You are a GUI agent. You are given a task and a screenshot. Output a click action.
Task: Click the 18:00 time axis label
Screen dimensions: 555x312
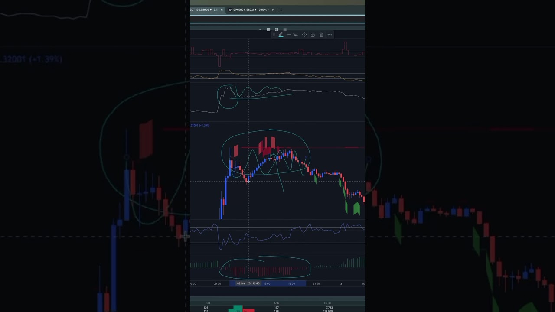[x=292, y=283]
